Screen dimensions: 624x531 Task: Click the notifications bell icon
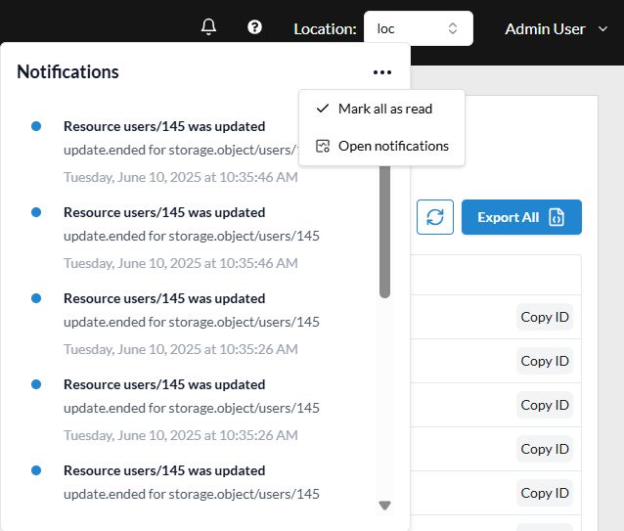[x=207, y=27]
